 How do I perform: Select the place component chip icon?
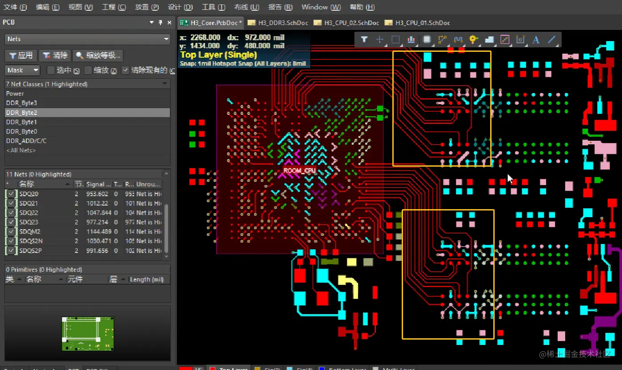coord(427,40)
